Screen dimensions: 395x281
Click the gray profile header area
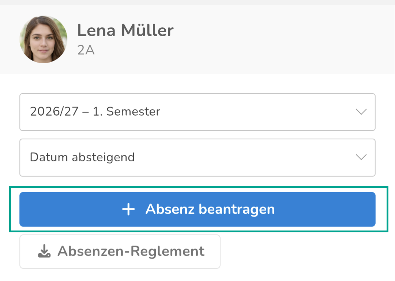[x=277, y=39]
